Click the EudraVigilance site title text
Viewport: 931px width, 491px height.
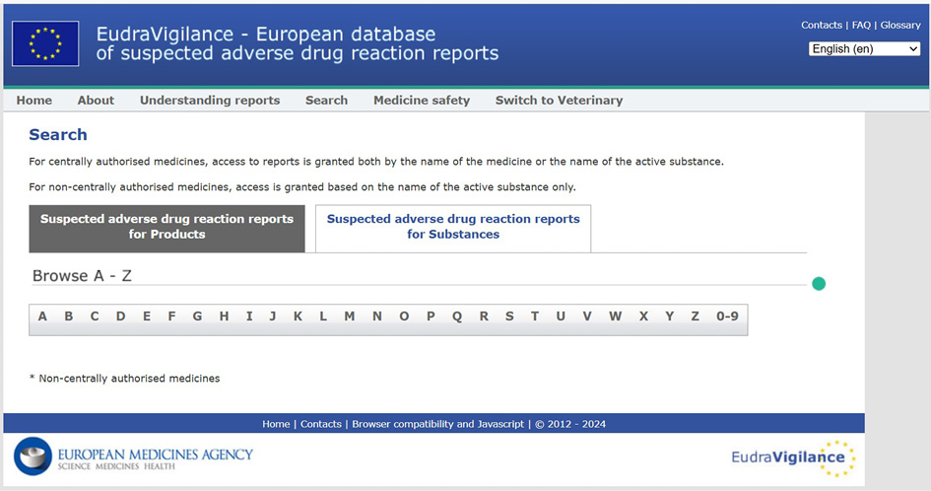coord(298,43)
